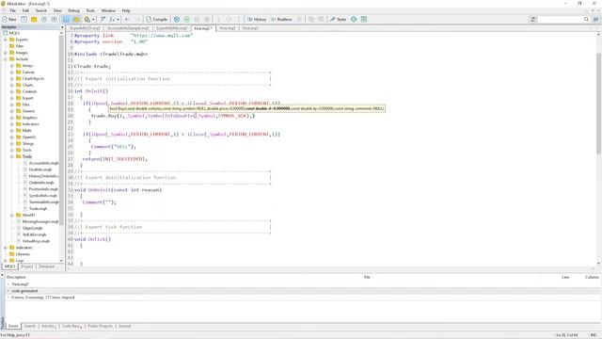
Task: Open the Window menu
Action: coord(108,10)
